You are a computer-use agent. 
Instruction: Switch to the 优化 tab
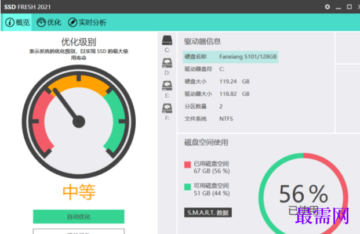(x=49, y=22)
